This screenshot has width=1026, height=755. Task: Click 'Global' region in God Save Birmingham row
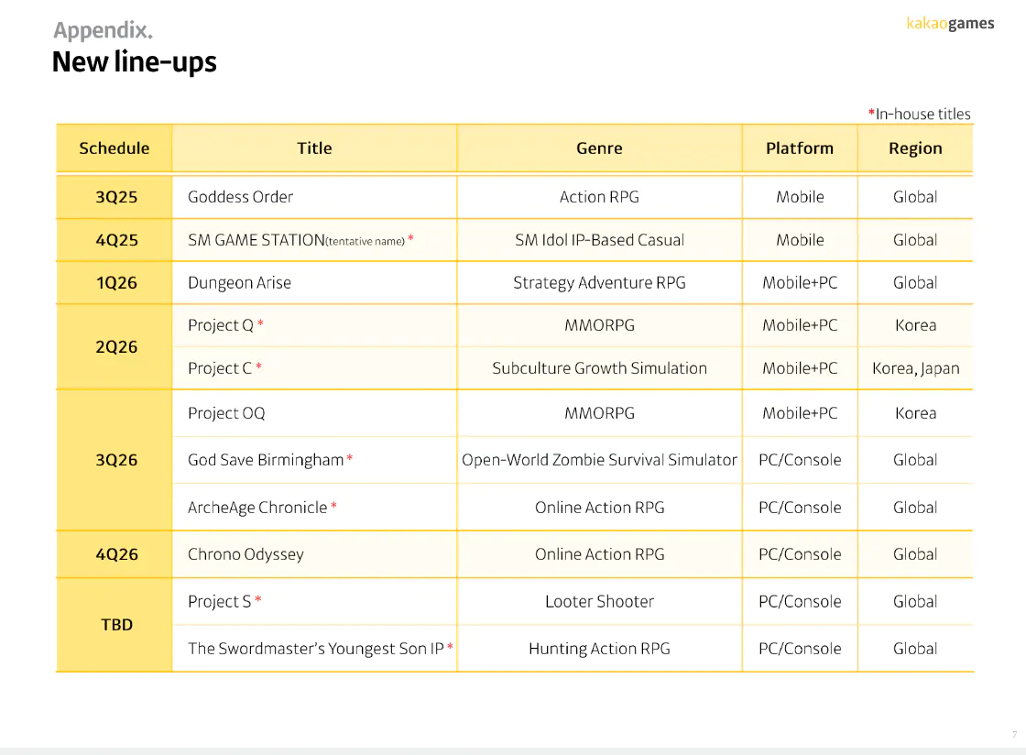(x=915, y=460)
